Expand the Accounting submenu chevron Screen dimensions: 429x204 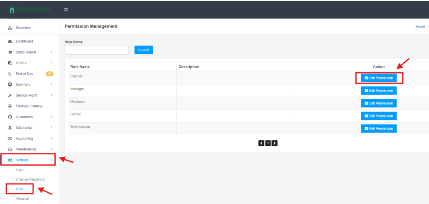(51, 138)
